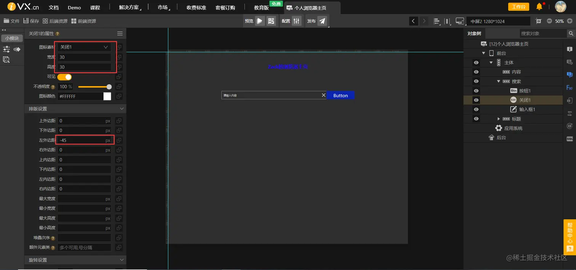Image resolution: width=576 pixels, height=270 pixels.
Task: Click the 宽度 width input field
Action: (84, 57)
